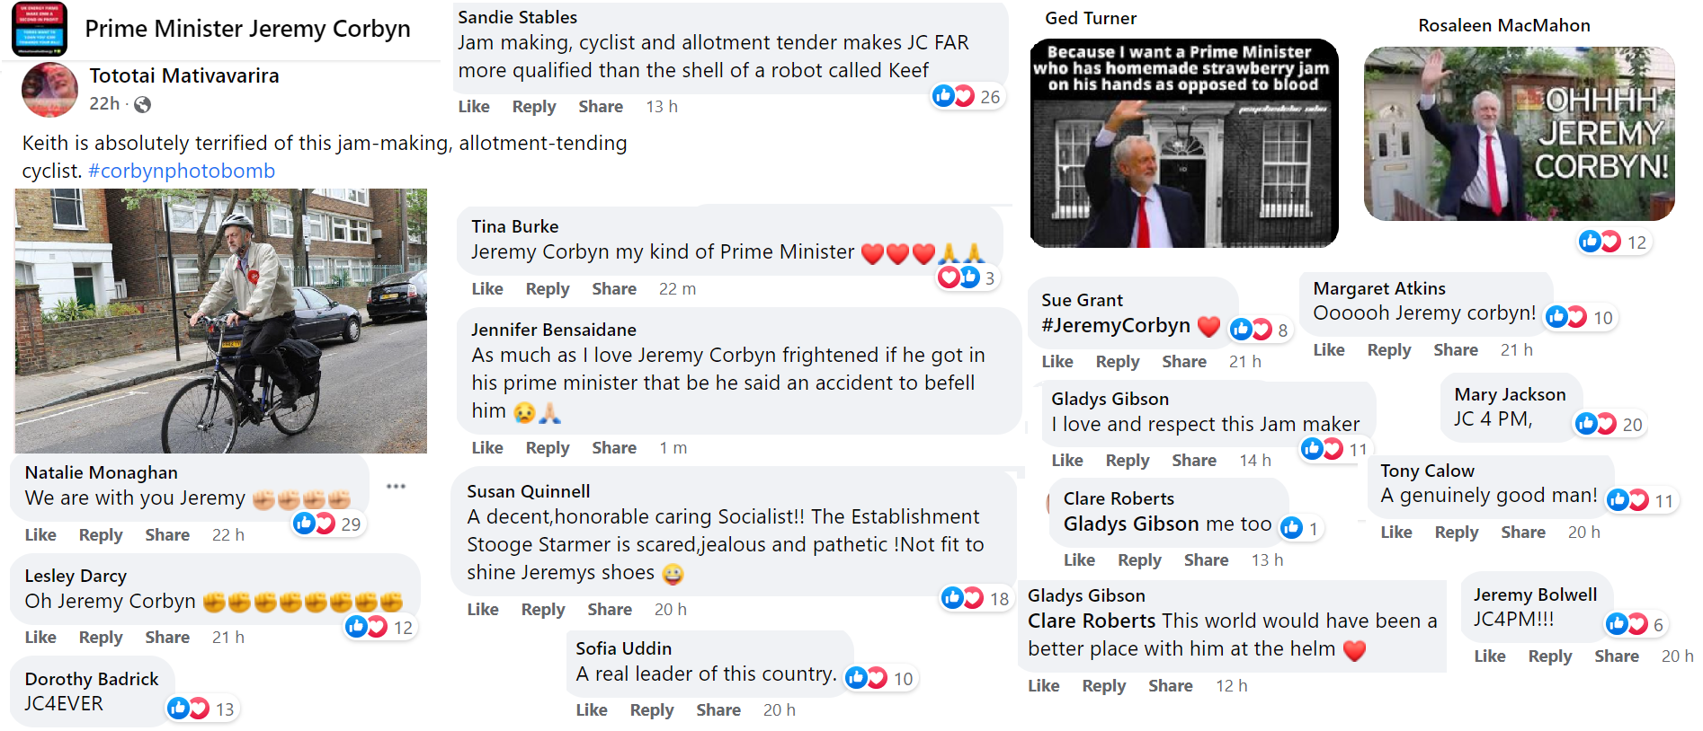Open the Corbyn on bicycle photo
The image size is (1703, 731).
220,321
